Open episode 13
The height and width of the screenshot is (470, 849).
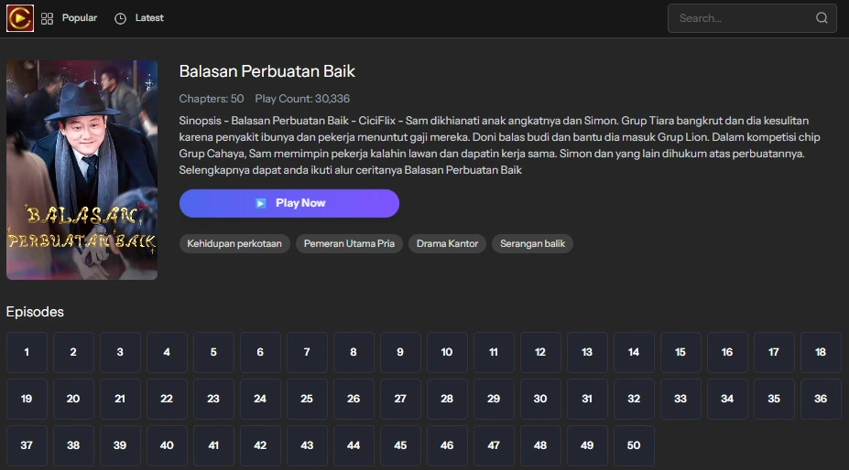tap(587, 352)
